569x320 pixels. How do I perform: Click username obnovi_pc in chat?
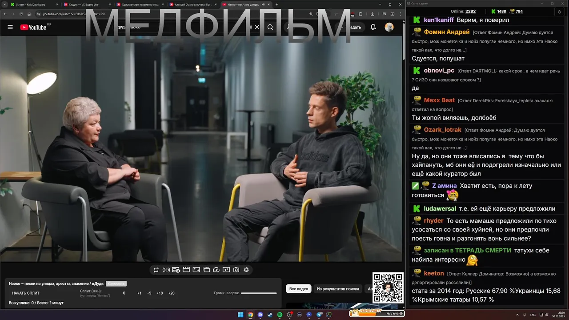pyautogui.click(x=439, y=71)
